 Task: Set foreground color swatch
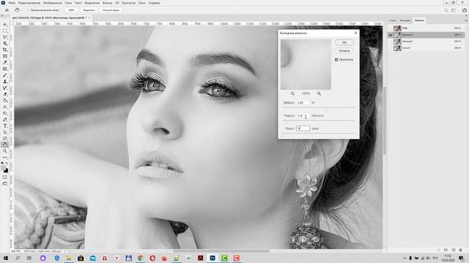pyautogui.click(x=4, y=168)
